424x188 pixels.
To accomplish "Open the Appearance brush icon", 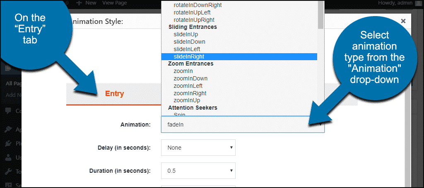I will pyautogui.click(x=8, y=129).
